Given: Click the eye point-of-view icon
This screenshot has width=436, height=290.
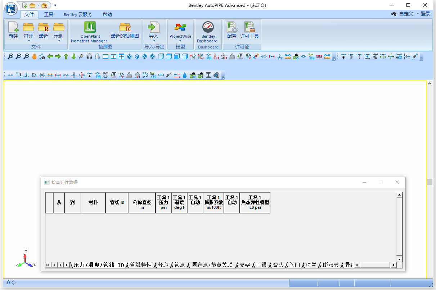Looking at the screenshot, I should click(42, 56).
